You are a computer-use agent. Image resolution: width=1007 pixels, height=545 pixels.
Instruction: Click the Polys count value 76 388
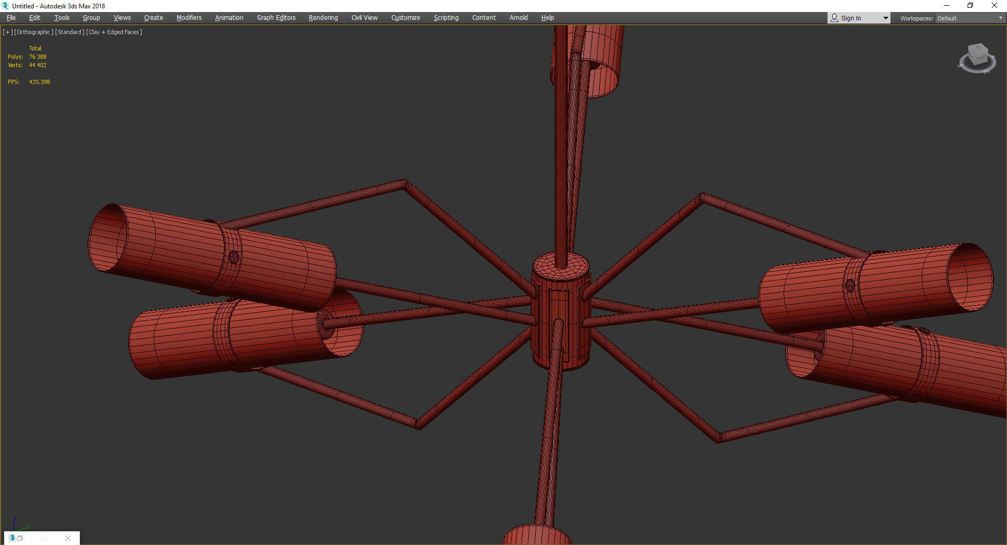pos(38,57)
